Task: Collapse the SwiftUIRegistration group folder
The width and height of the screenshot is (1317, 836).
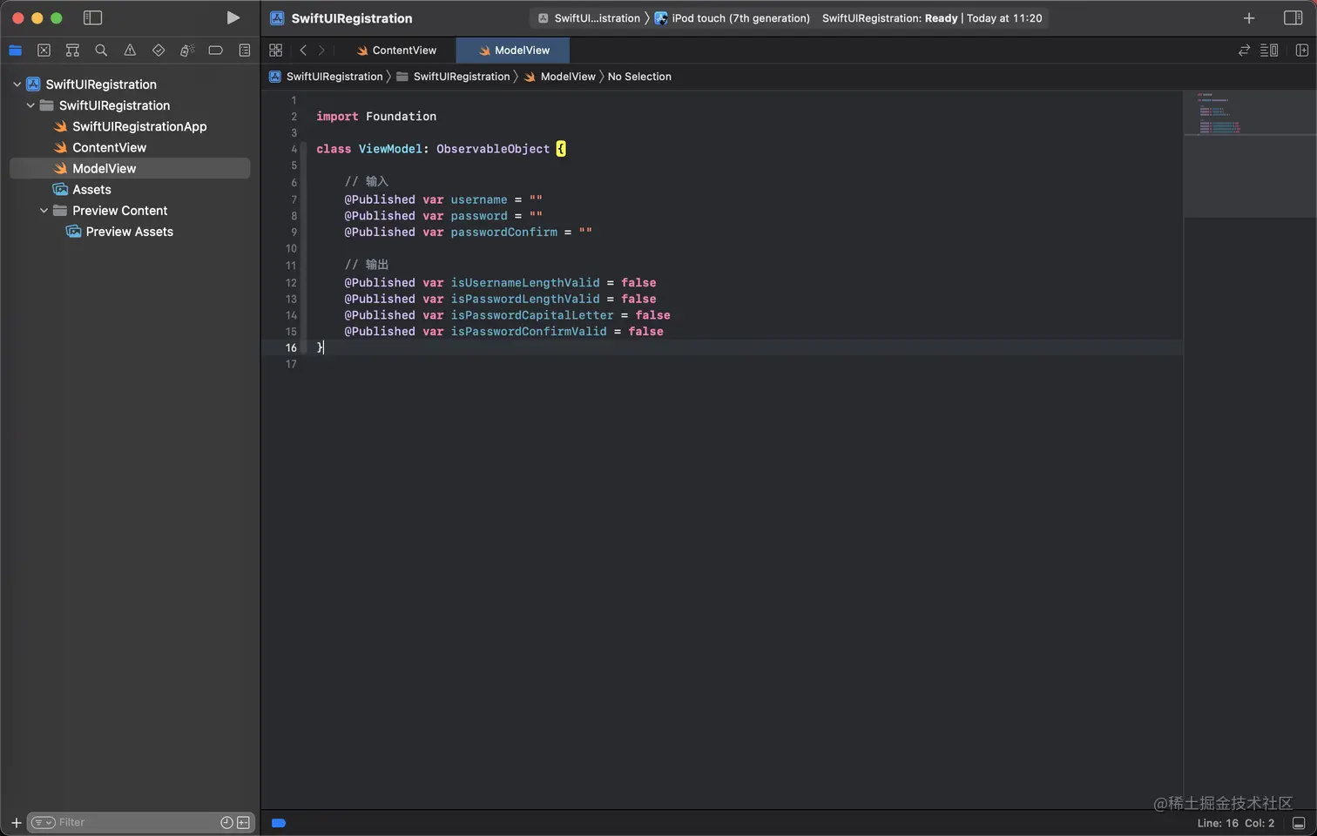Action: [30, 105]
